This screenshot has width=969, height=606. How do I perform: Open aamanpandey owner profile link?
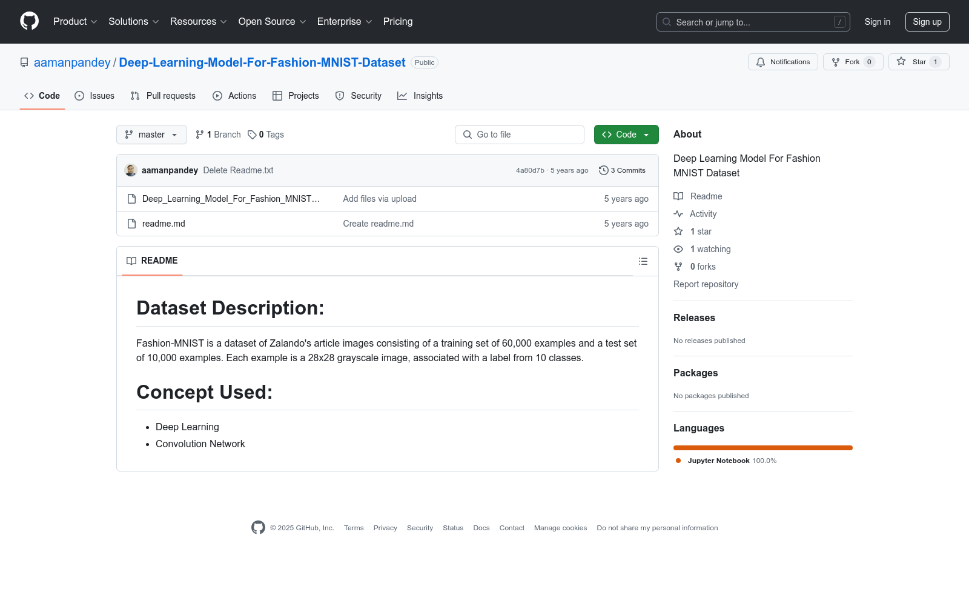72,62
